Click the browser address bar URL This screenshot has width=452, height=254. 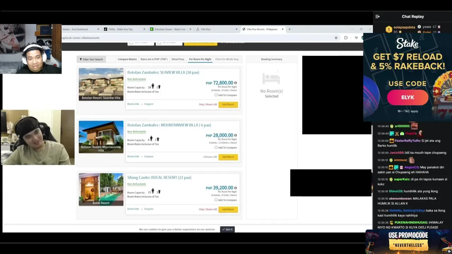click(81, 38)
